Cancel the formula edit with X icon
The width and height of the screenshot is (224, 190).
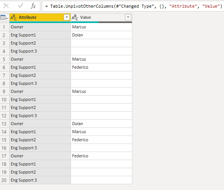tap(6, 6)
